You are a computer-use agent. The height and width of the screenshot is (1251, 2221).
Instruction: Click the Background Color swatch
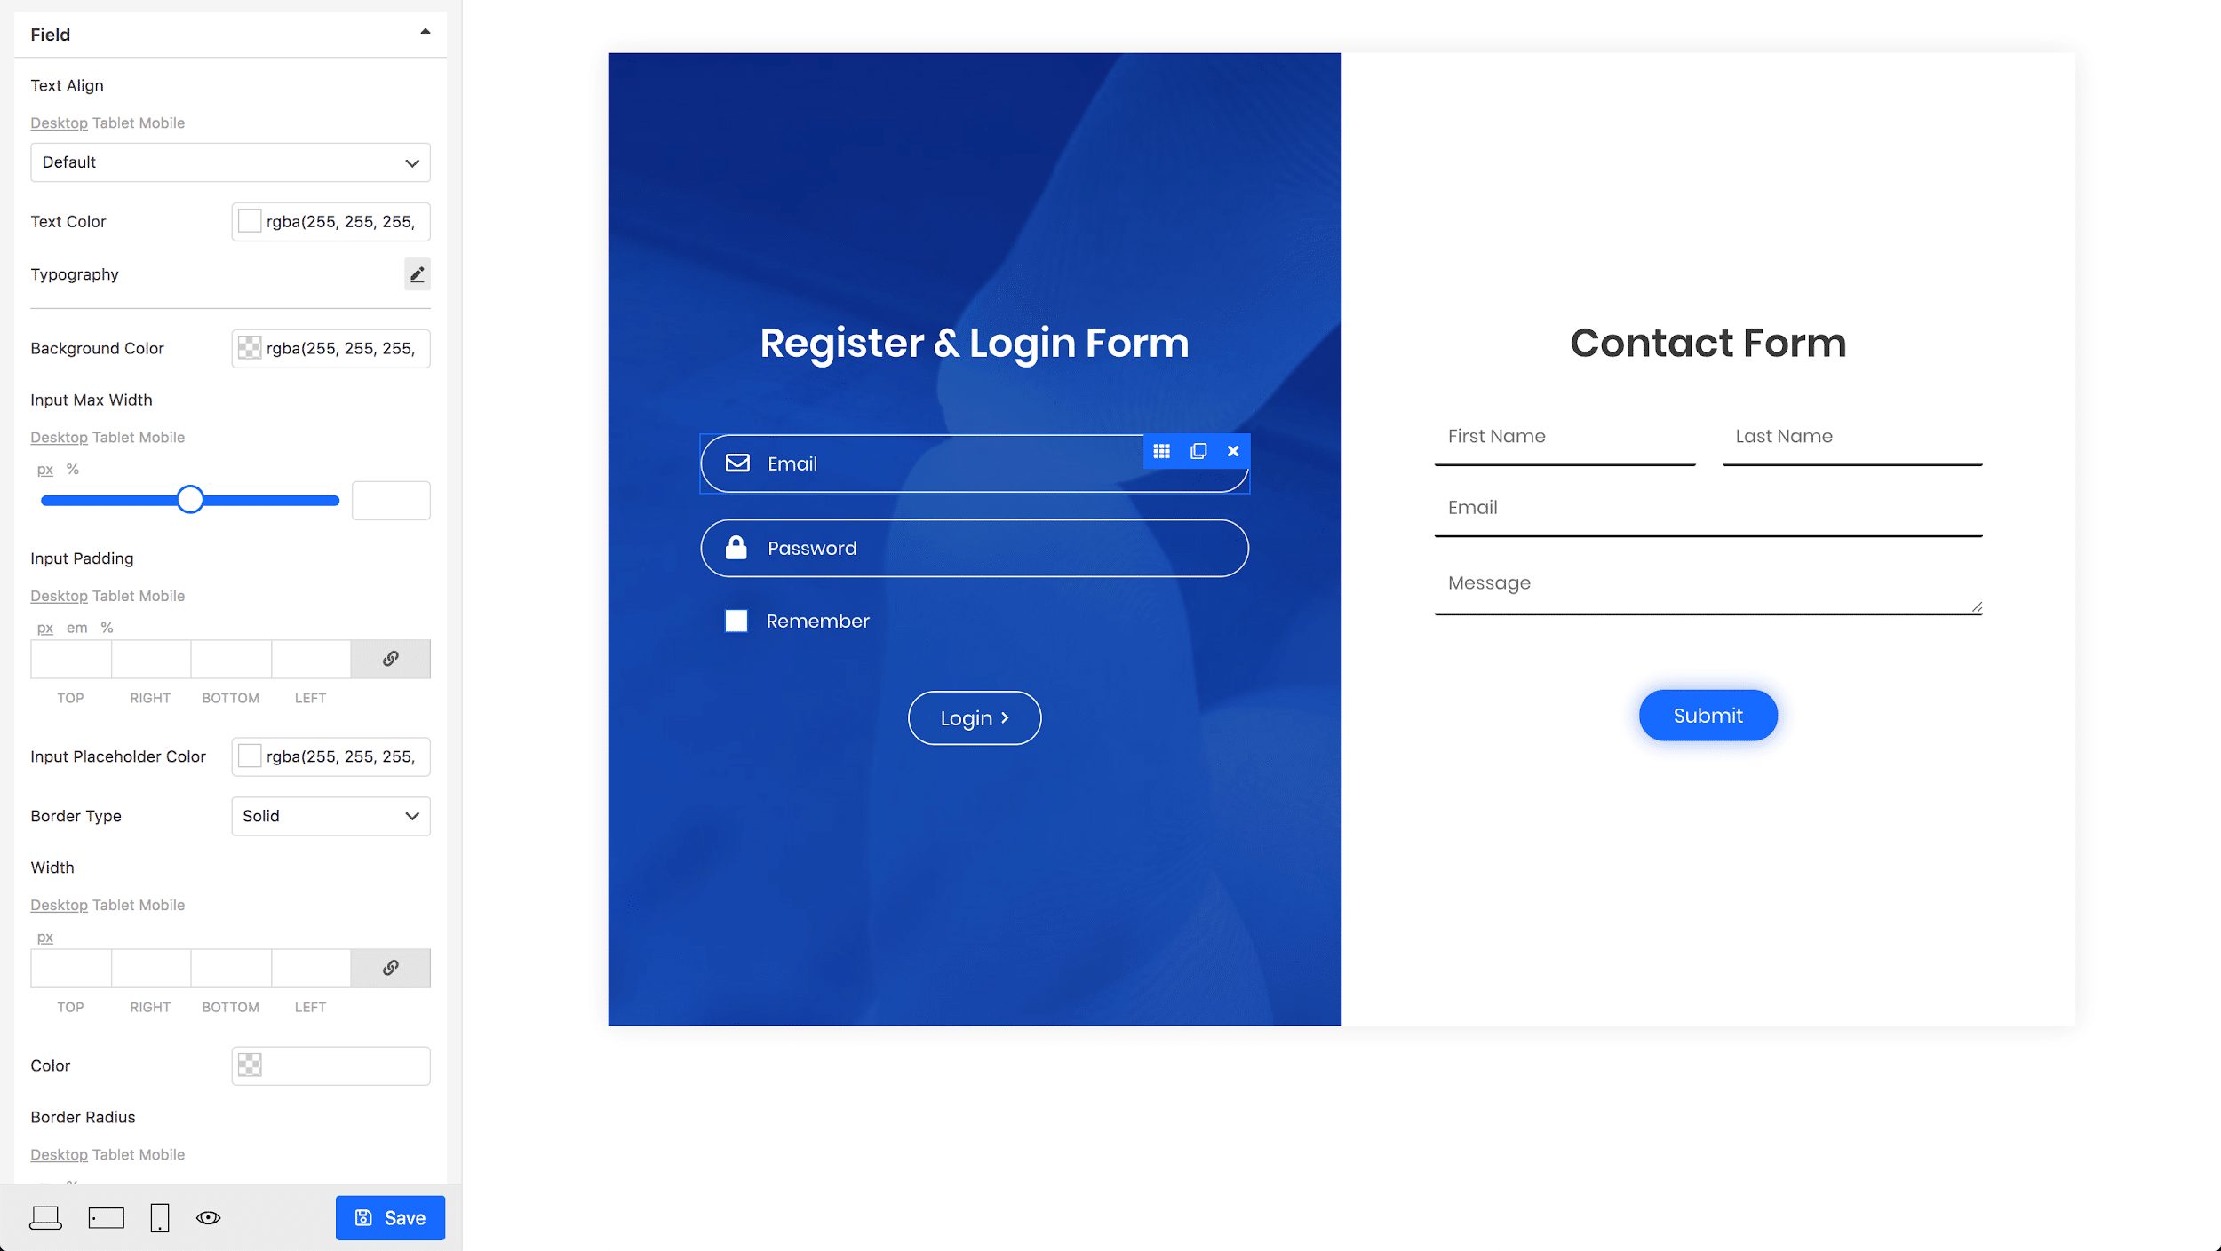(249, 347)
